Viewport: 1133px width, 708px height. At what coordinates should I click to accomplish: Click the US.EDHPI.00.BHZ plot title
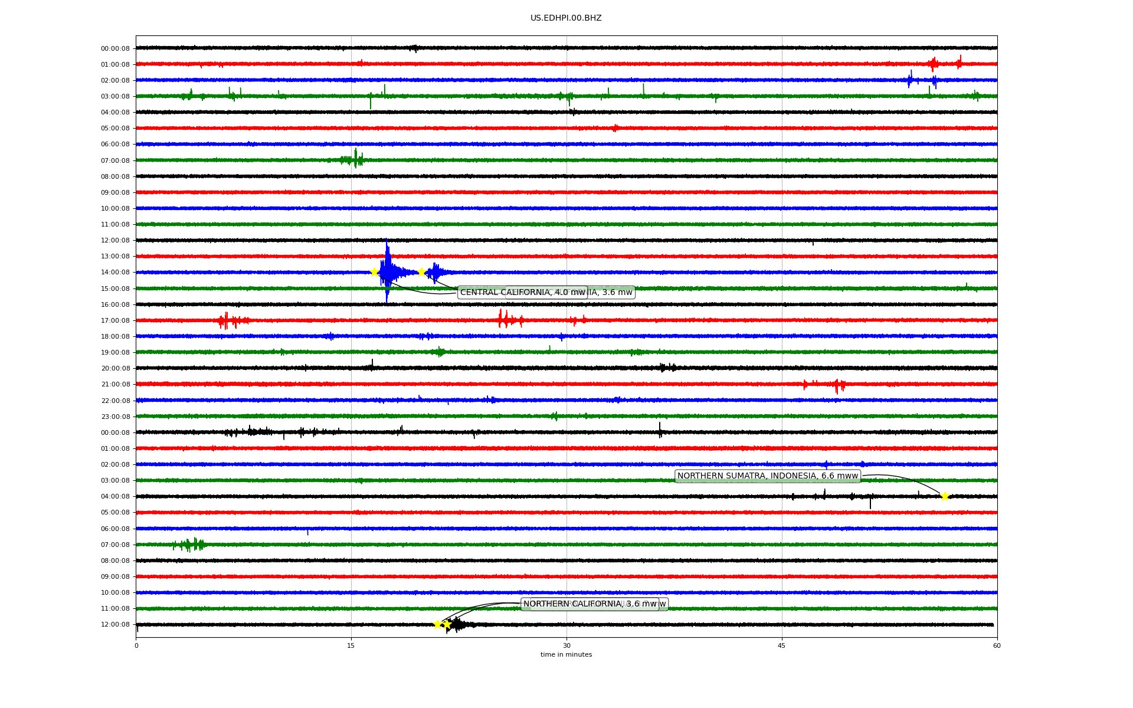point(565,18)
